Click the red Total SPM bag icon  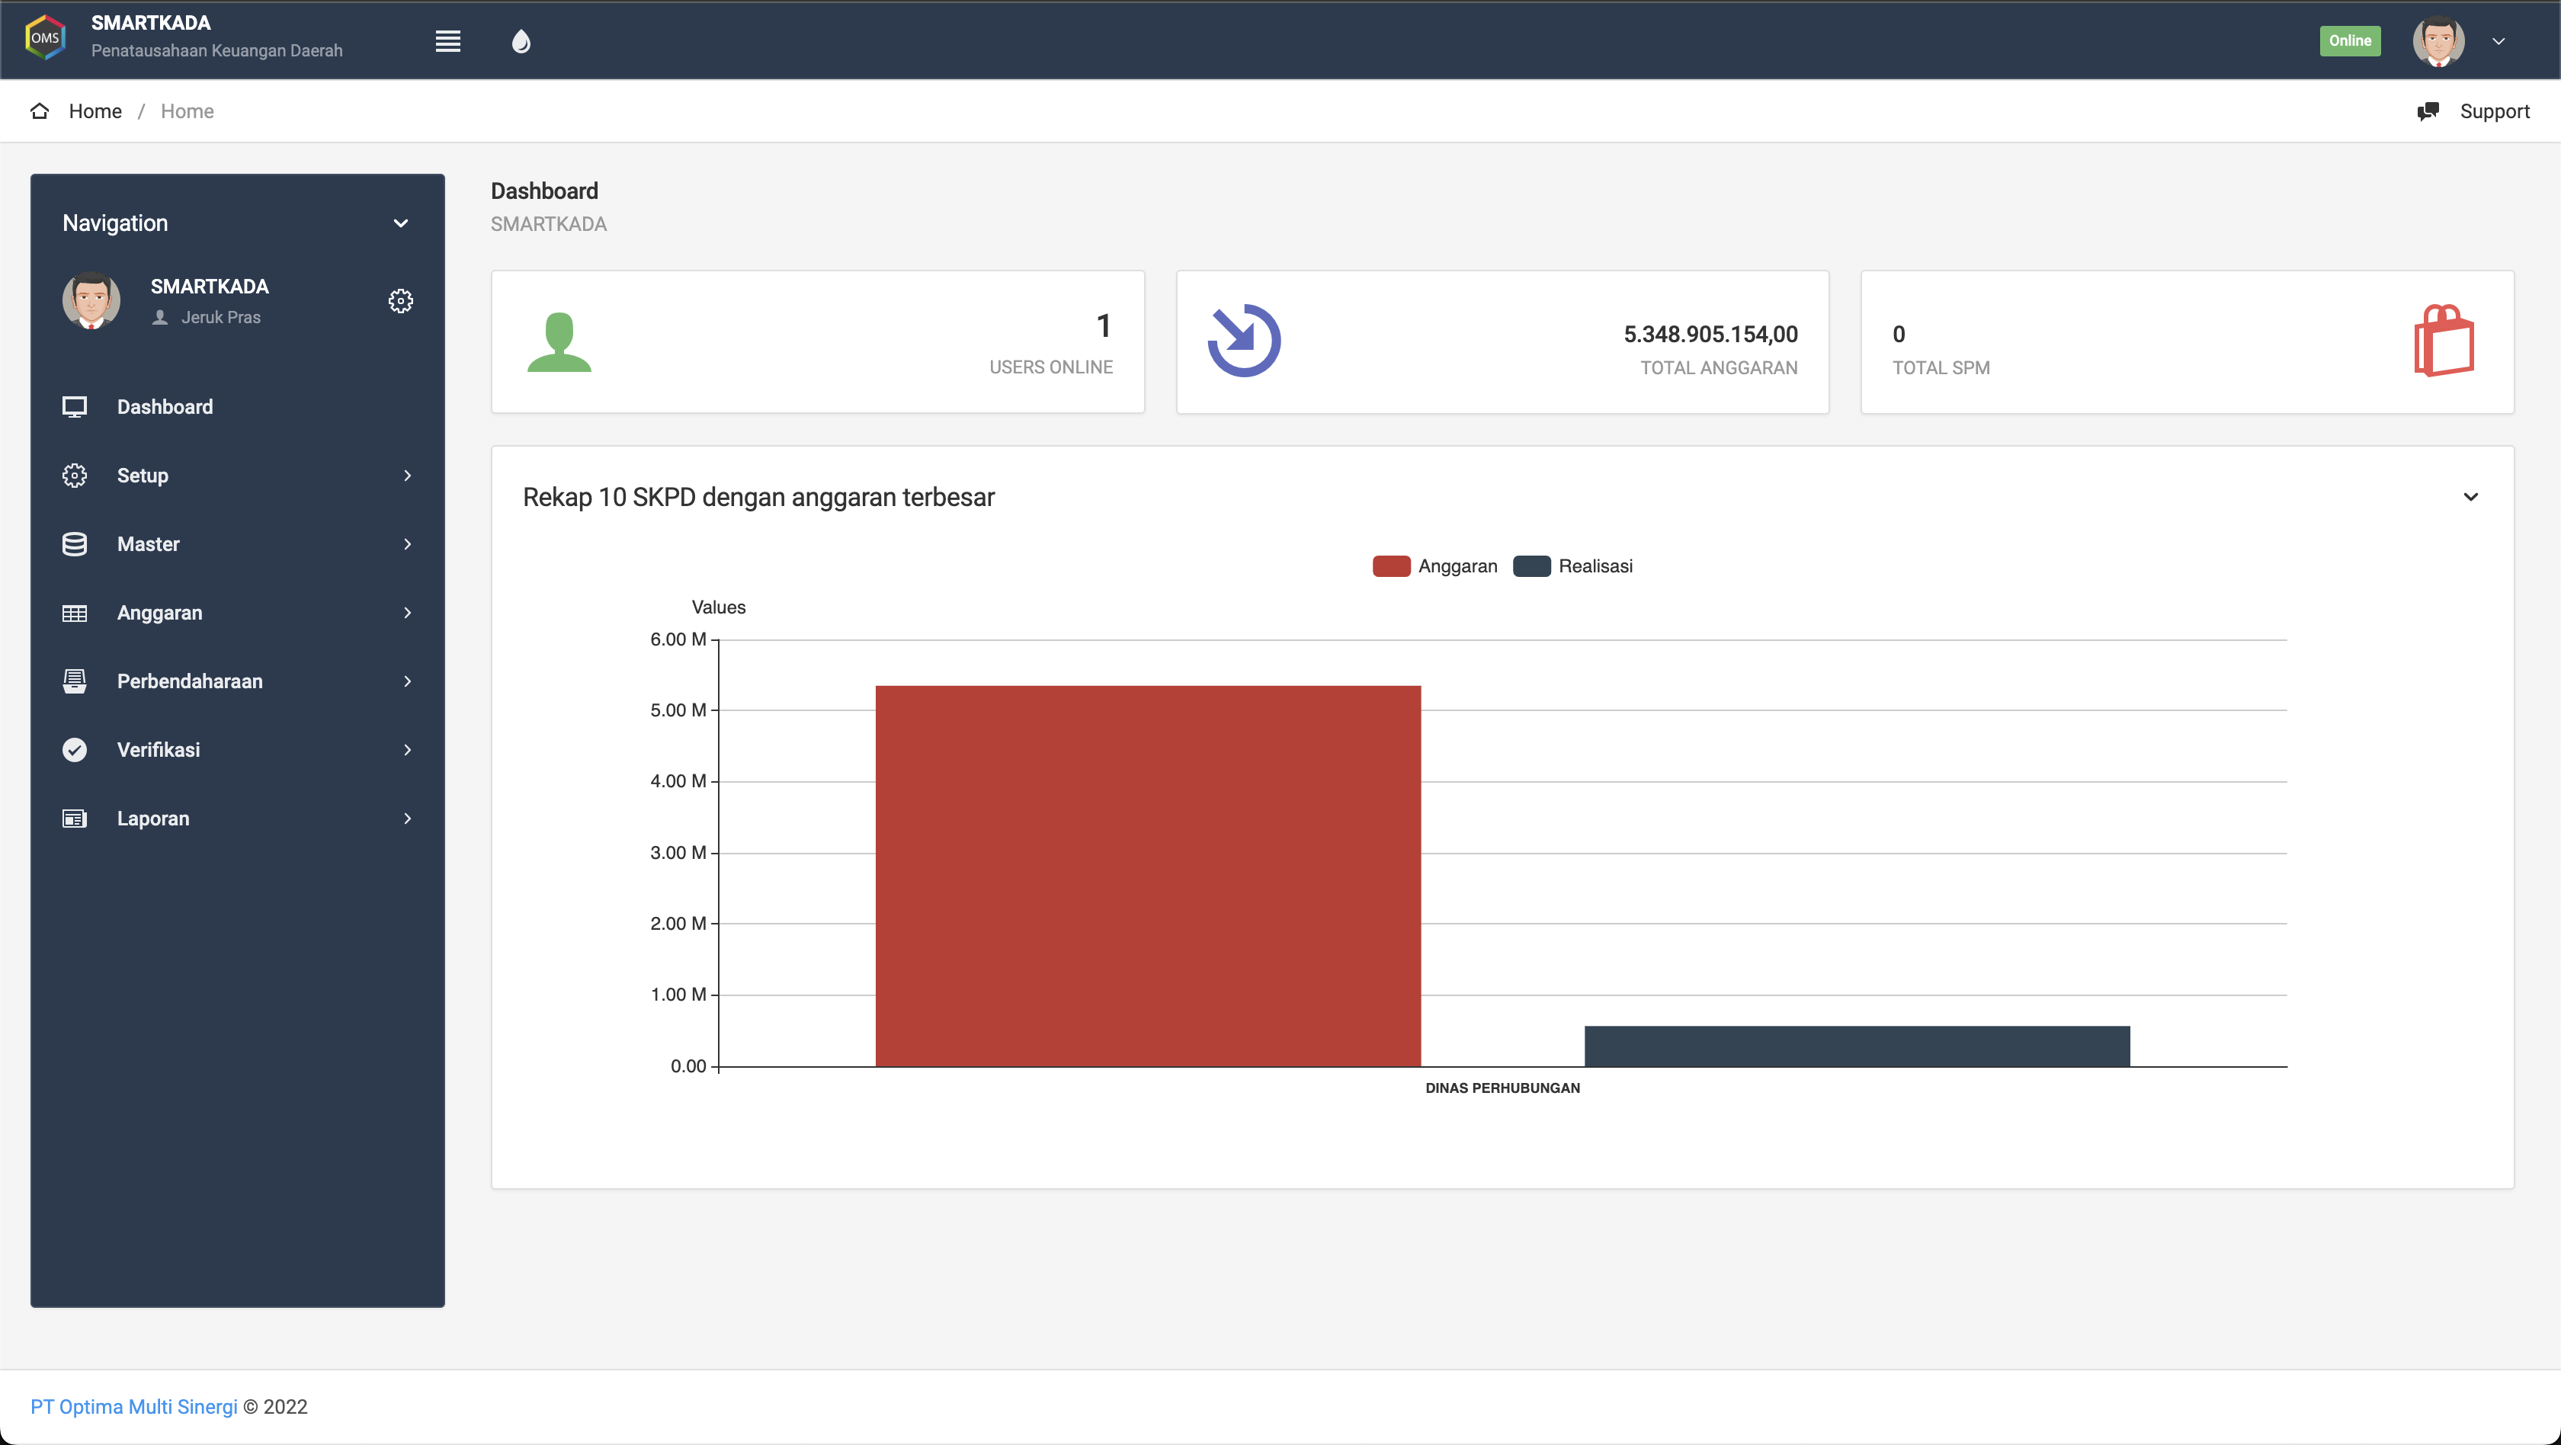(x=2444, y=341)
